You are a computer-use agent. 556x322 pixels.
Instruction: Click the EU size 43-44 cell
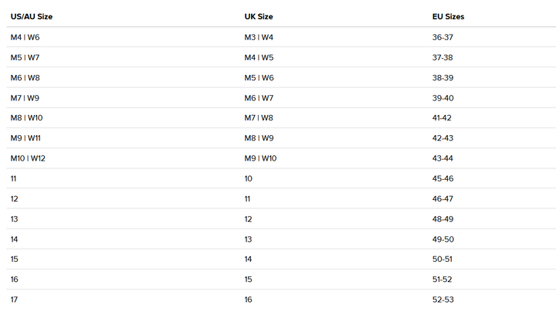tap(443, 158)
